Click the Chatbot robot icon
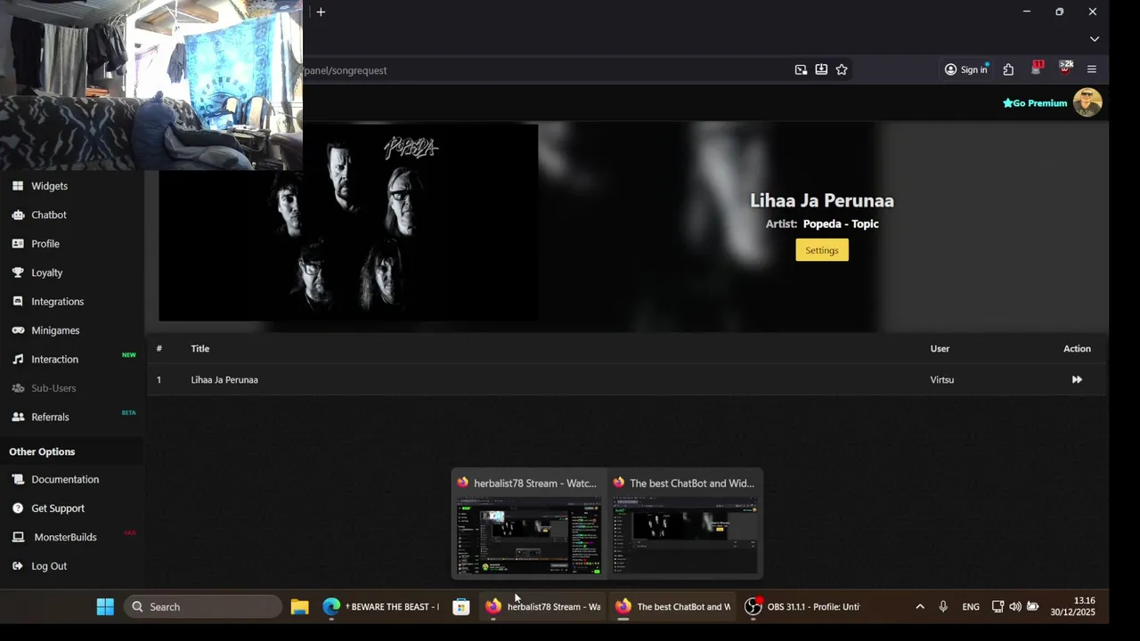1140x641 pixels. point(18,215)
